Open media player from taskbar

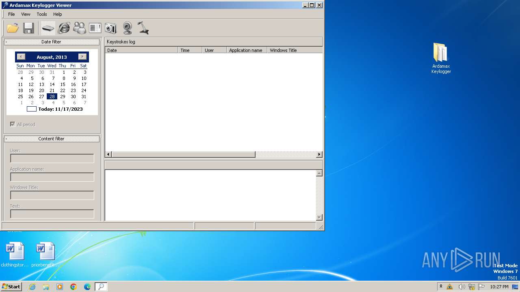coord(60,287)
